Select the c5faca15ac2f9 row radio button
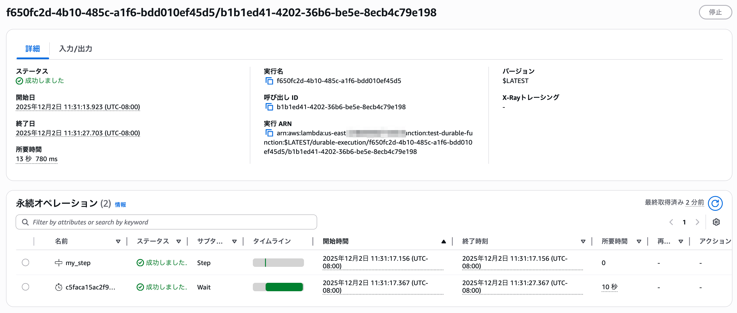 [x=26, y=287]
